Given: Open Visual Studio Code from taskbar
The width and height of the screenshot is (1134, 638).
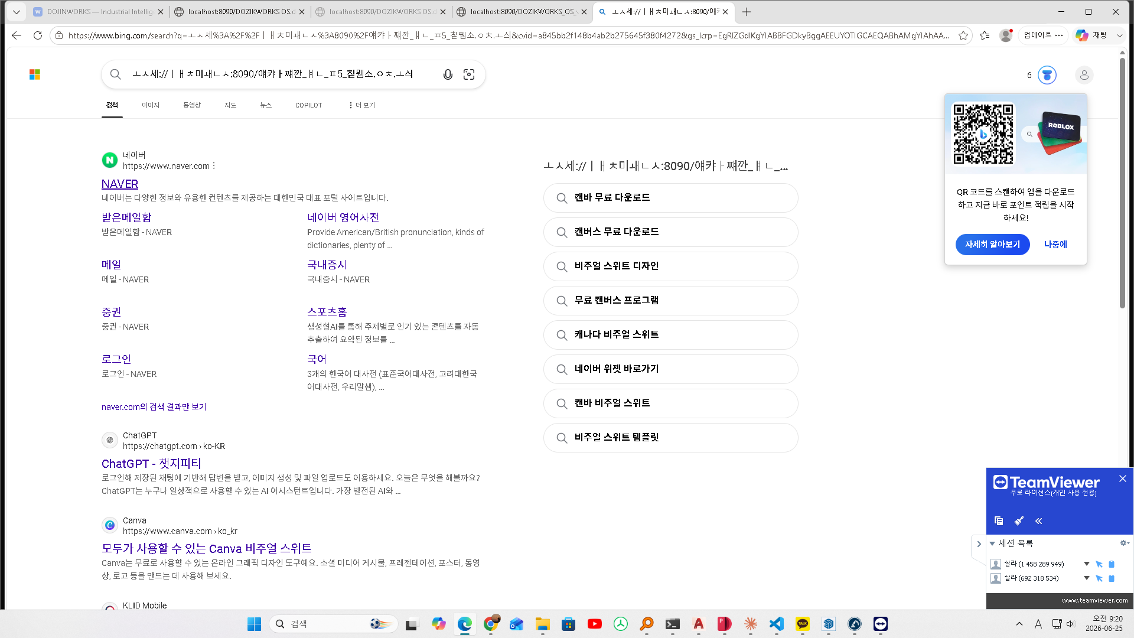Looking at the screenshot, I should tap(777, 624).
